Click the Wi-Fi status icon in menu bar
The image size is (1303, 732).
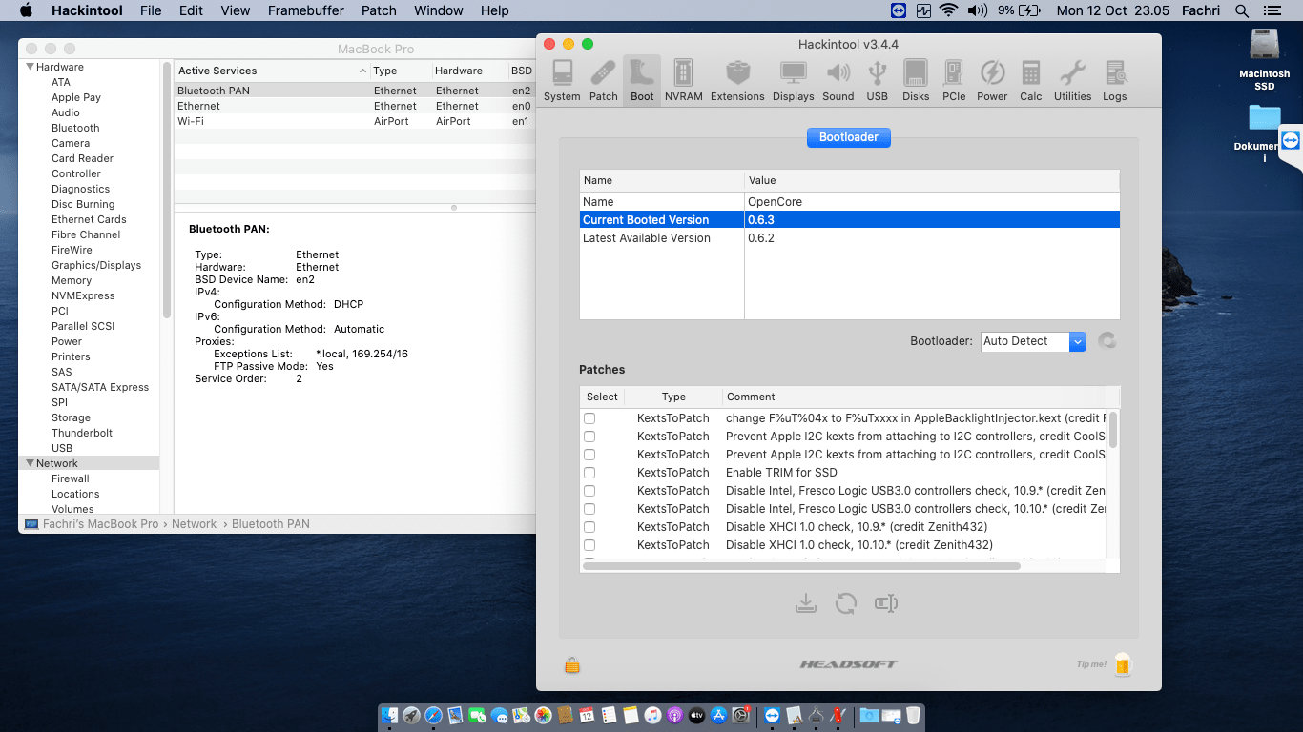[x=948, y=10]
